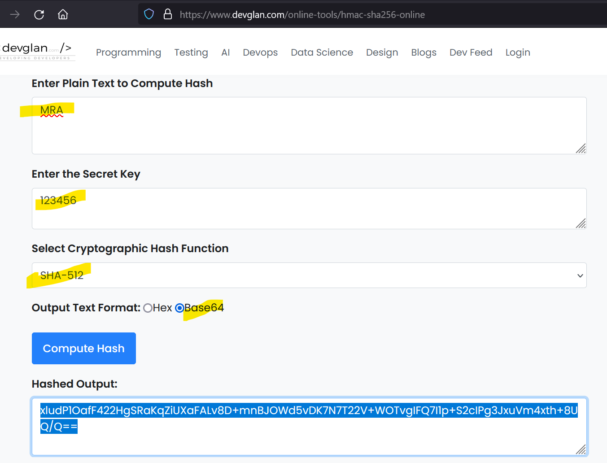Grab the plain text area resize handle
This screenshot has width=607, height=463.
581,149
